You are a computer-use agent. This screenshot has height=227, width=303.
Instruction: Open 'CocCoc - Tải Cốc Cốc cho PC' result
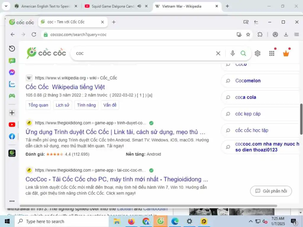(117, 179)
